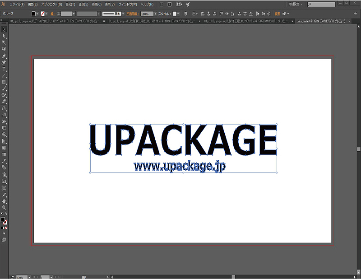Select the Lasso tool
The image size is (361, 279).
pos(4,49)
